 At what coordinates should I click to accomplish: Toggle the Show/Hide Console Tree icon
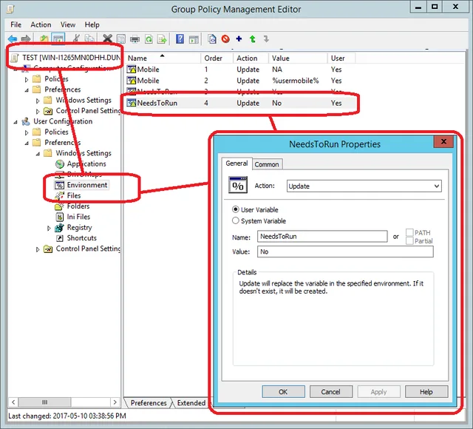58,38
